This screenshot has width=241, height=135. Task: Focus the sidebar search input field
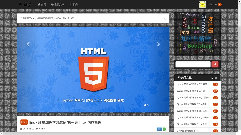(x=193, y=64)
